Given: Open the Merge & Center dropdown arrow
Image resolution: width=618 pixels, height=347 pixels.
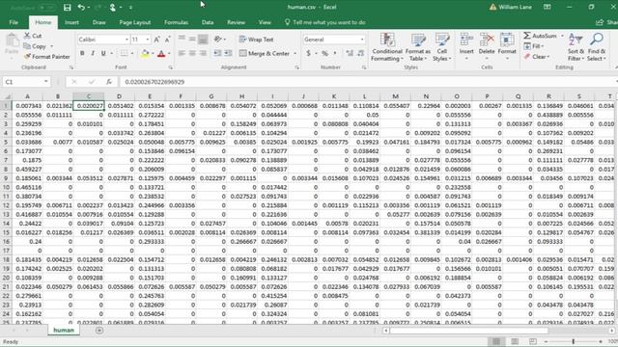Looking at the screenshot, I should tap(295, 53).
